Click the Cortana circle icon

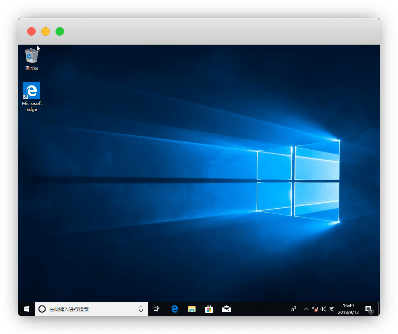[x=42, y=309]
